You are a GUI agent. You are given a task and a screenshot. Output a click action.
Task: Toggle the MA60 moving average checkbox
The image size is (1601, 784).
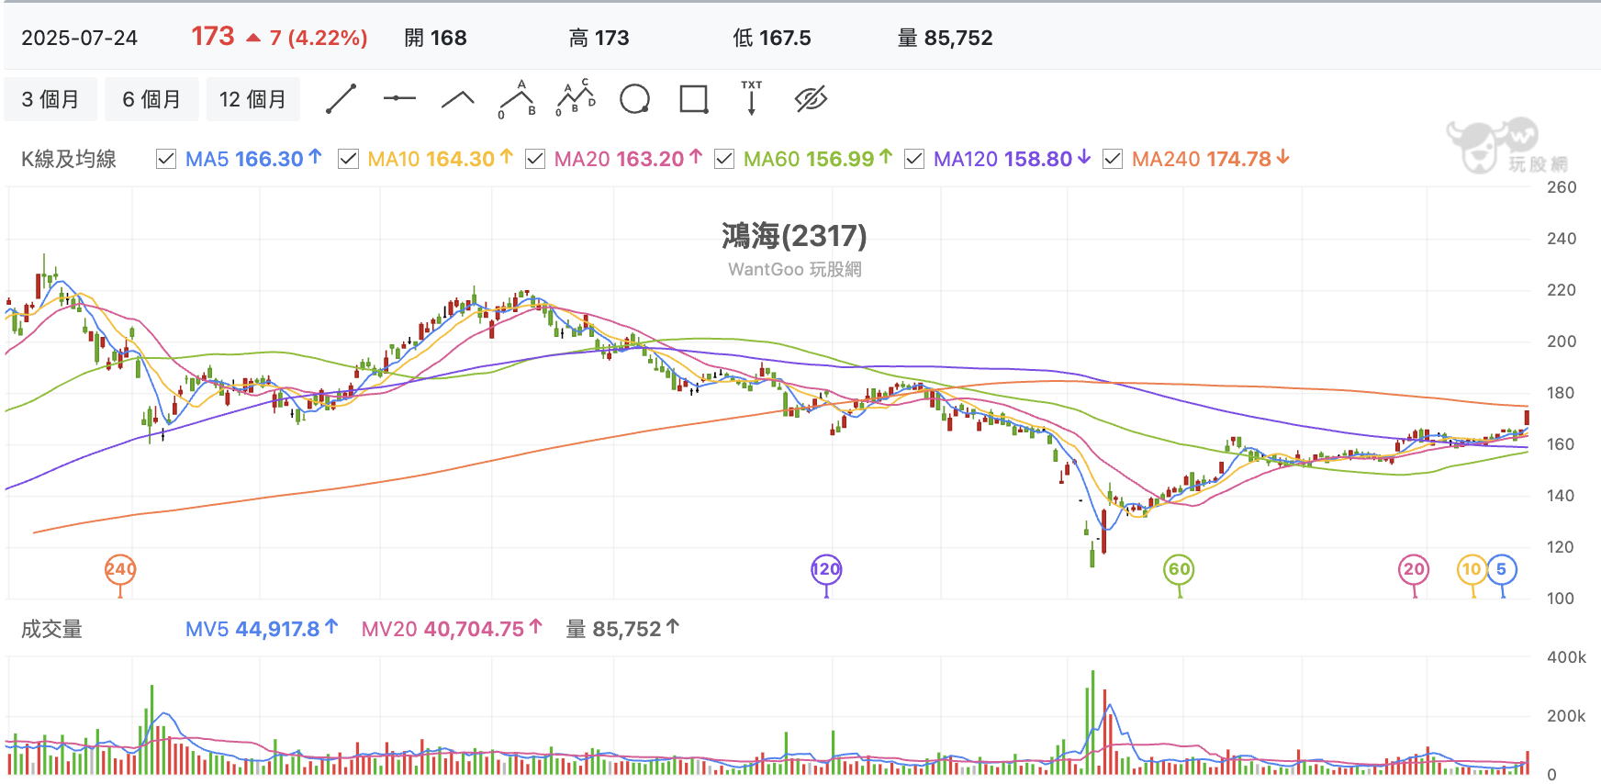(x=724, y=159)
